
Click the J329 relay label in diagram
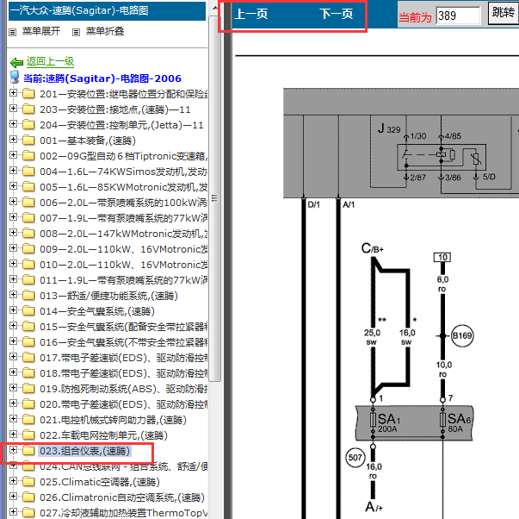(x=389, y=128)
